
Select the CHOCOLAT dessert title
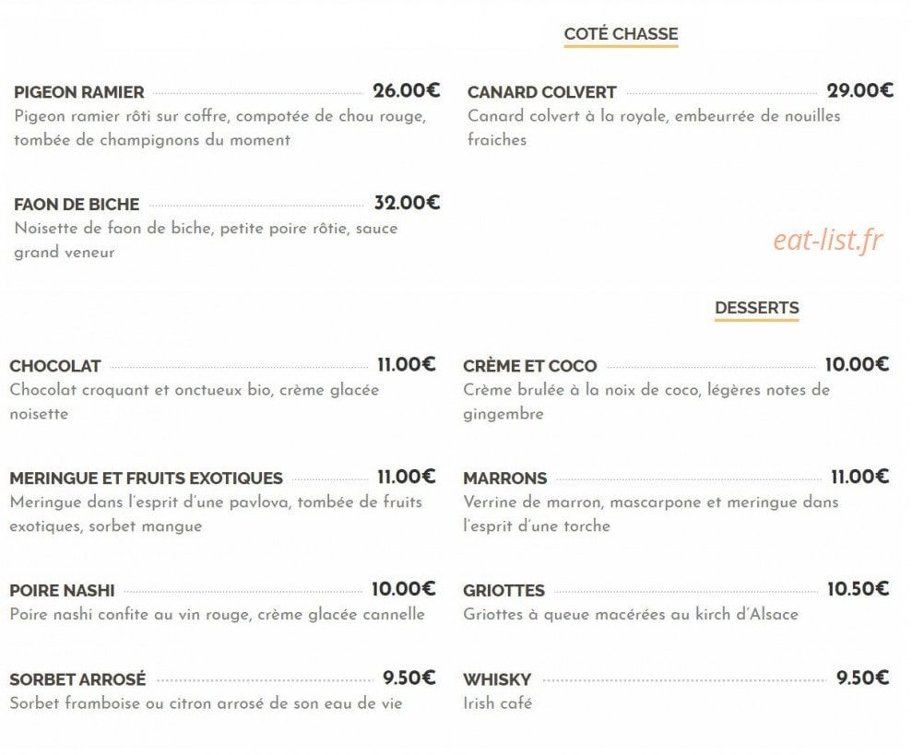click(x=55, y=366)
